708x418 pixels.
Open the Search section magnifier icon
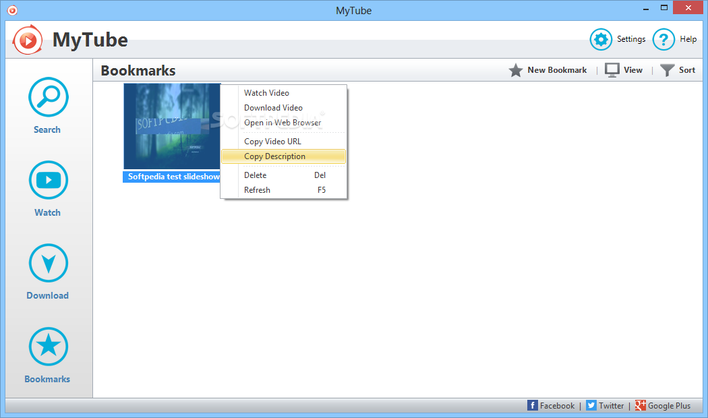click(x=49, y=97)
